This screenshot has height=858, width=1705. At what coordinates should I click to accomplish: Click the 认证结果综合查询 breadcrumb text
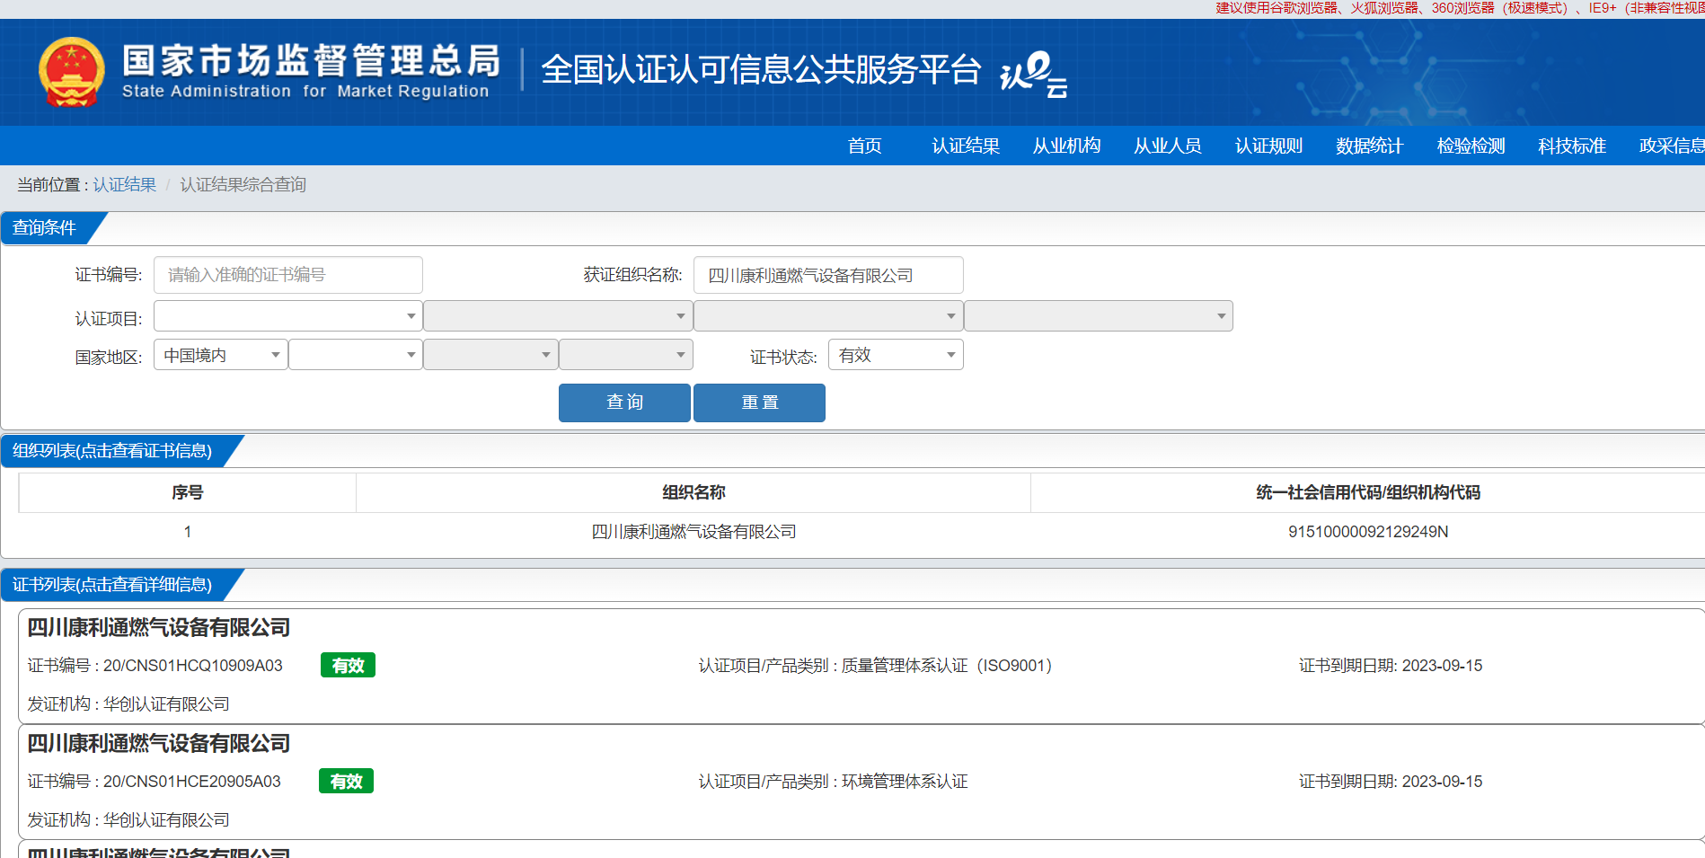(243, 184)
